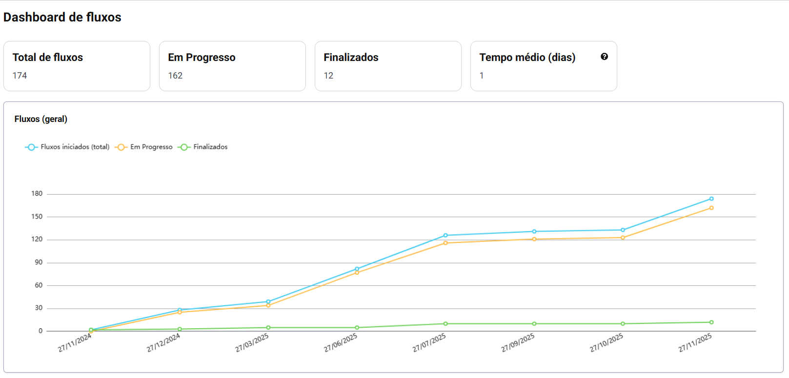Image resolution: width=789 pixels, height=378 pixels.
Task: Select the blue data point at 27/09/2025
Action: pyautogui.click(x=534, y=232)
